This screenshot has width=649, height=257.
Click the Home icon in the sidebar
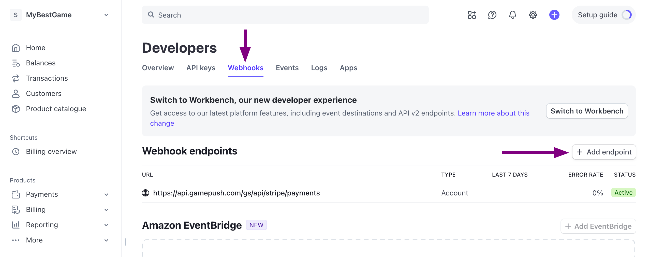click(16, 48)
